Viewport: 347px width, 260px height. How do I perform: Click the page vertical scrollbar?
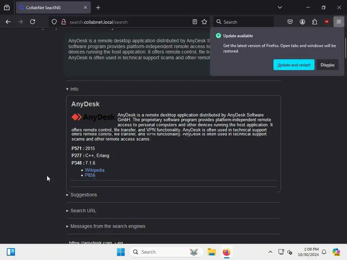[x=345, y=48]
